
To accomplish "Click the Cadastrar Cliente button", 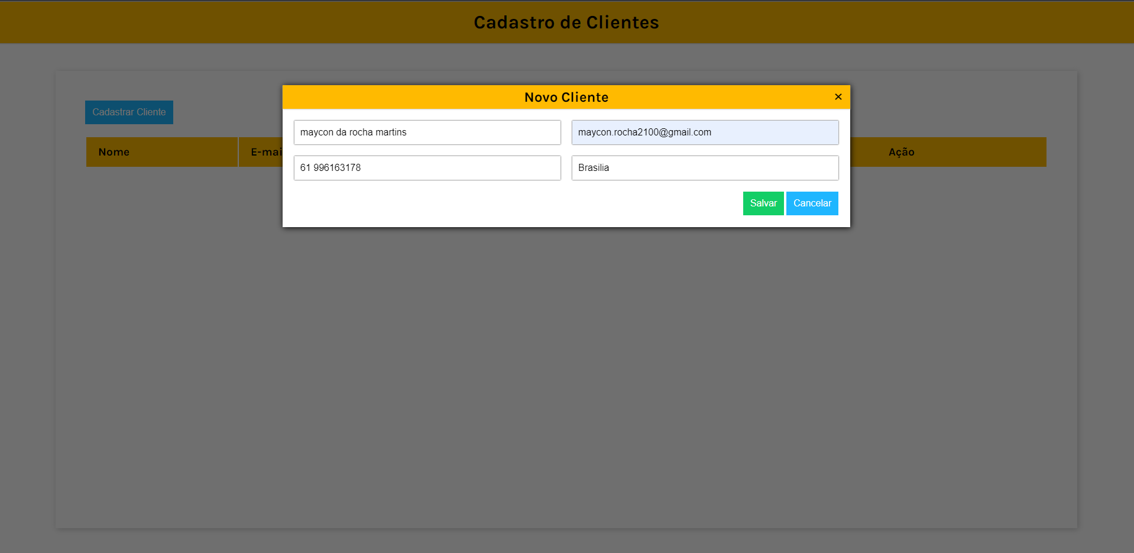I will coord(129,112).
